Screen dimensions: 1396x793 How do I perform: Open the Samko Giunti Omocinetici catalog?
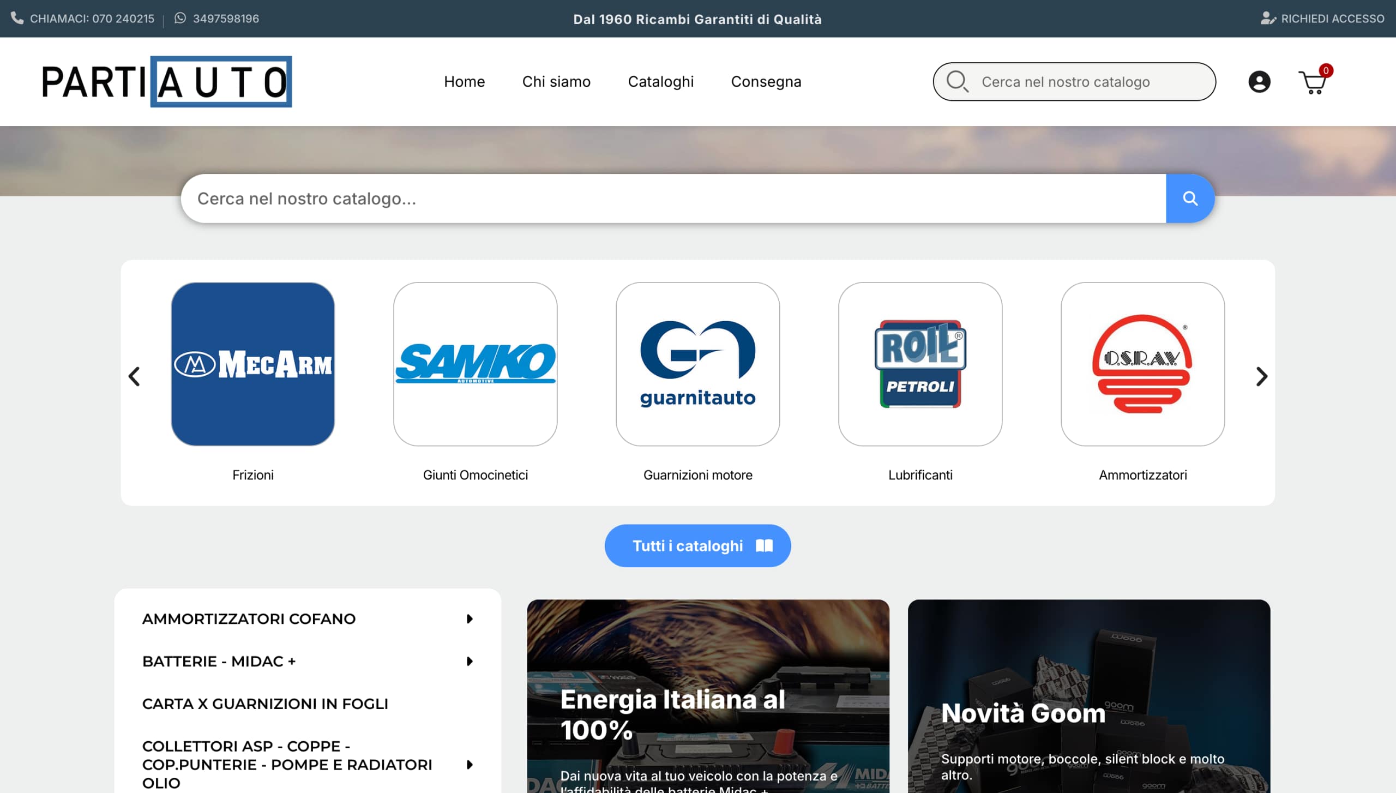(x=475, y=364)
